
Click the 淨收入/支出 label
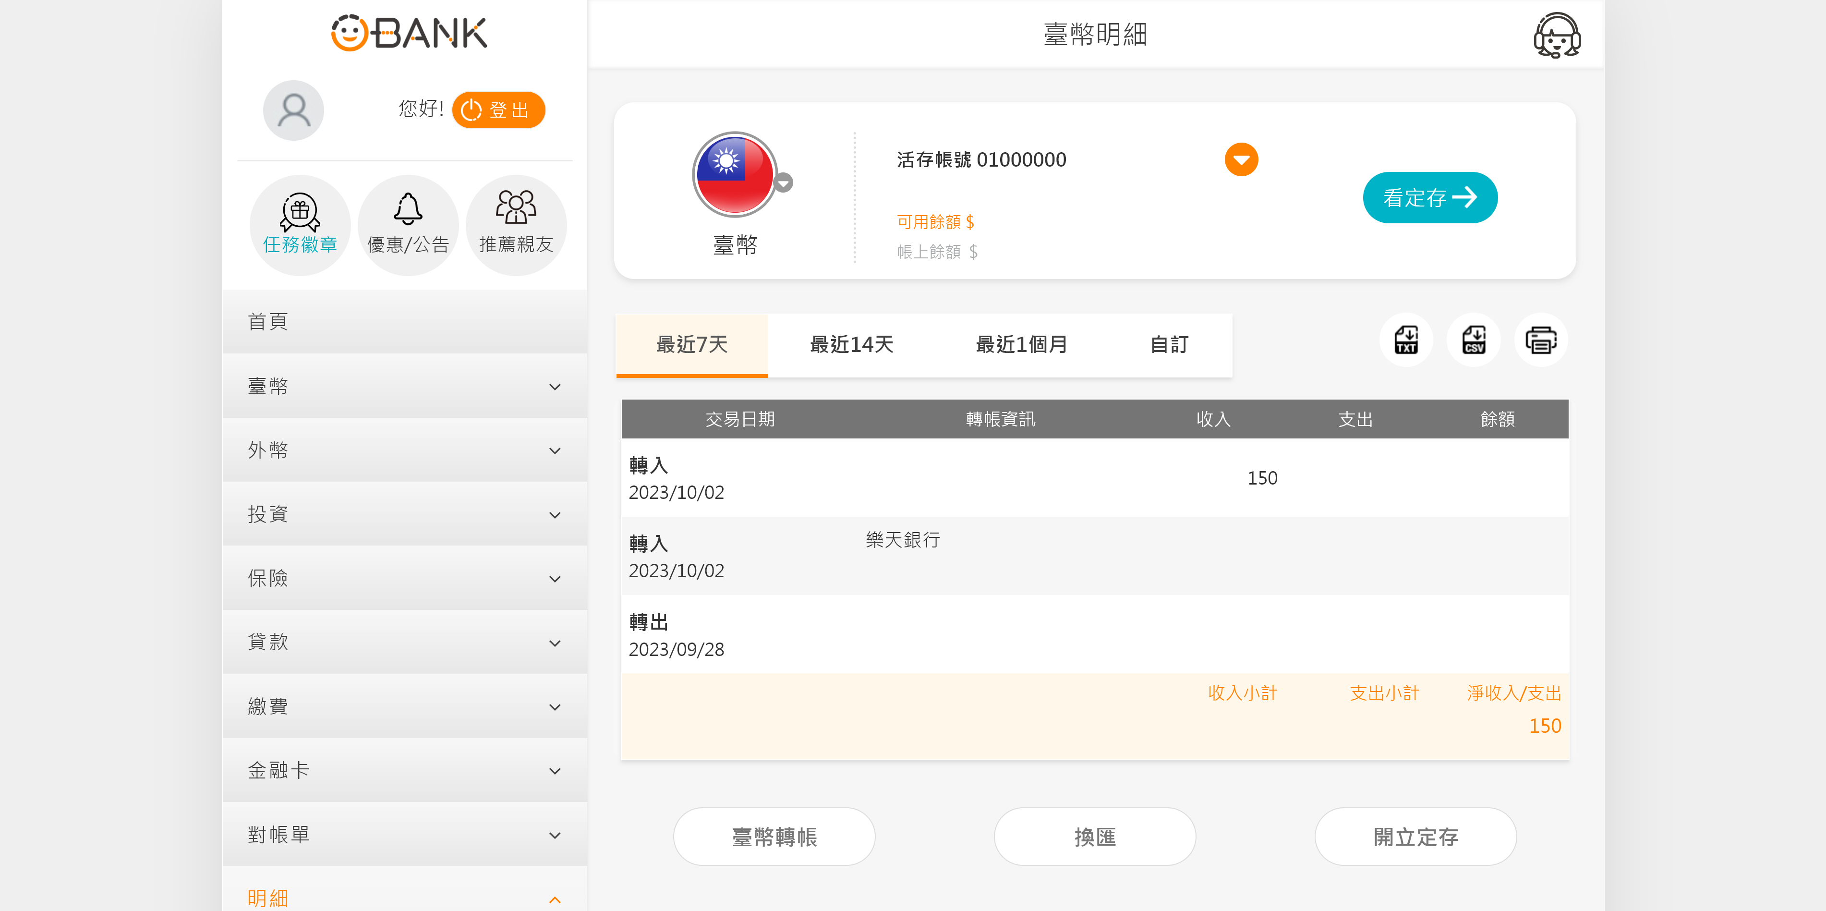(x=1514, y=693)
